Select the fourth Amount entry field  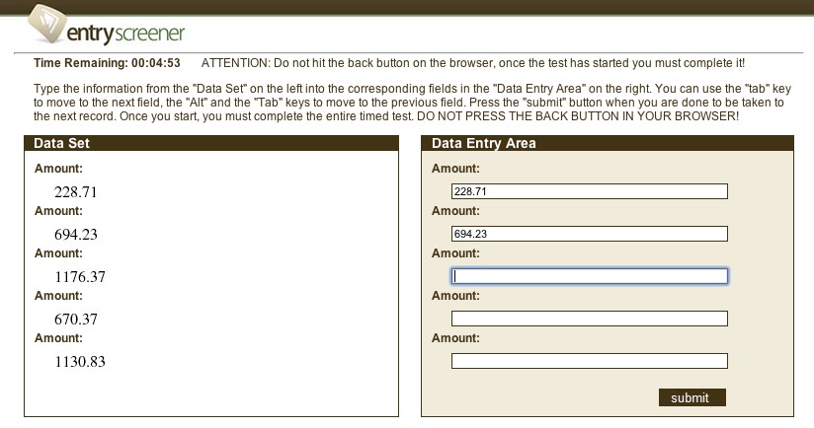[x=589, y=319]
